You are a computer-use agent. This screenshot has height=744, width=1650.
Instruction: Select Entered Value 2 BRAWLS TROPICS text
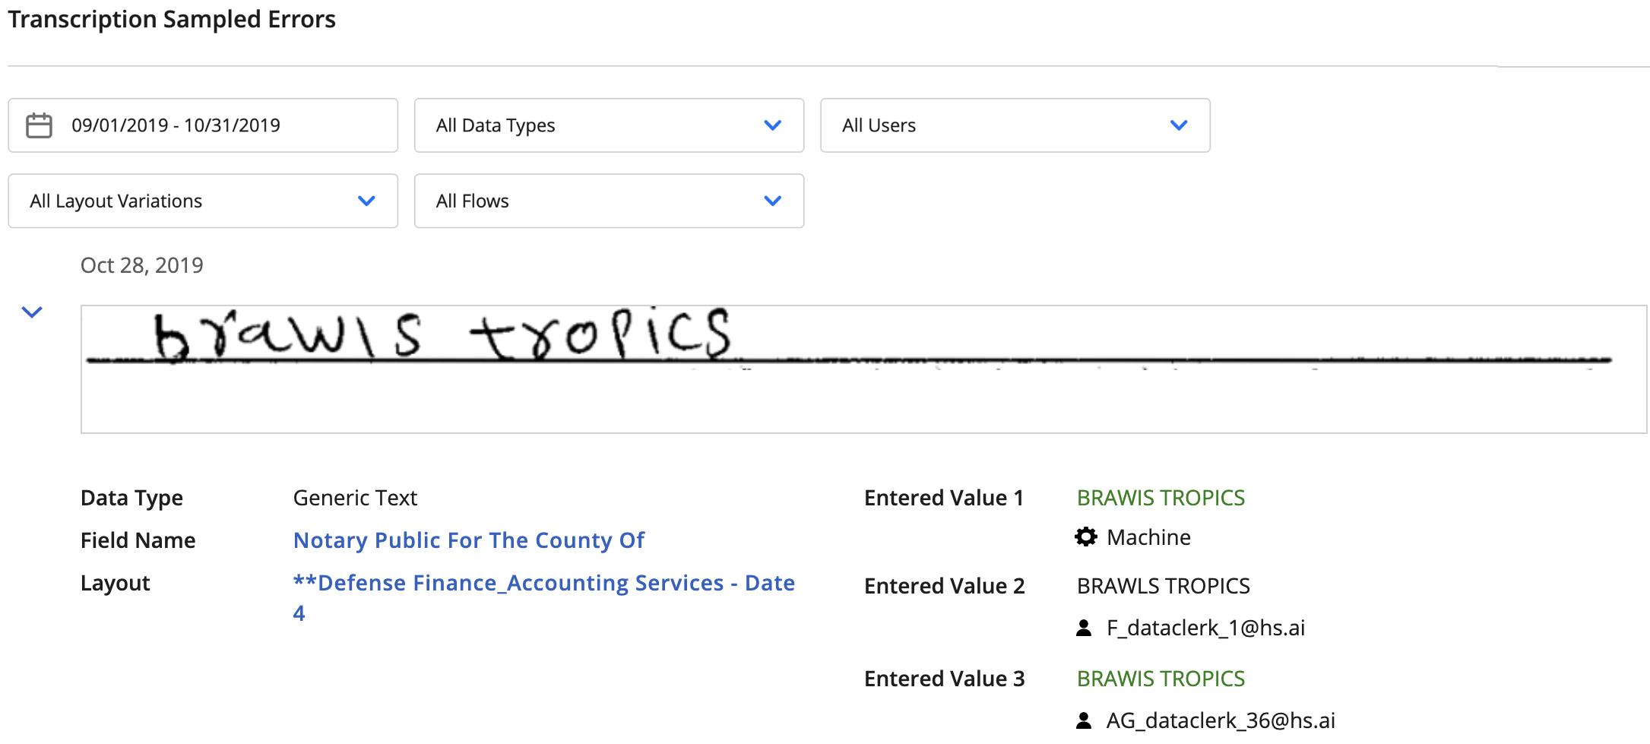[1163, 586]
